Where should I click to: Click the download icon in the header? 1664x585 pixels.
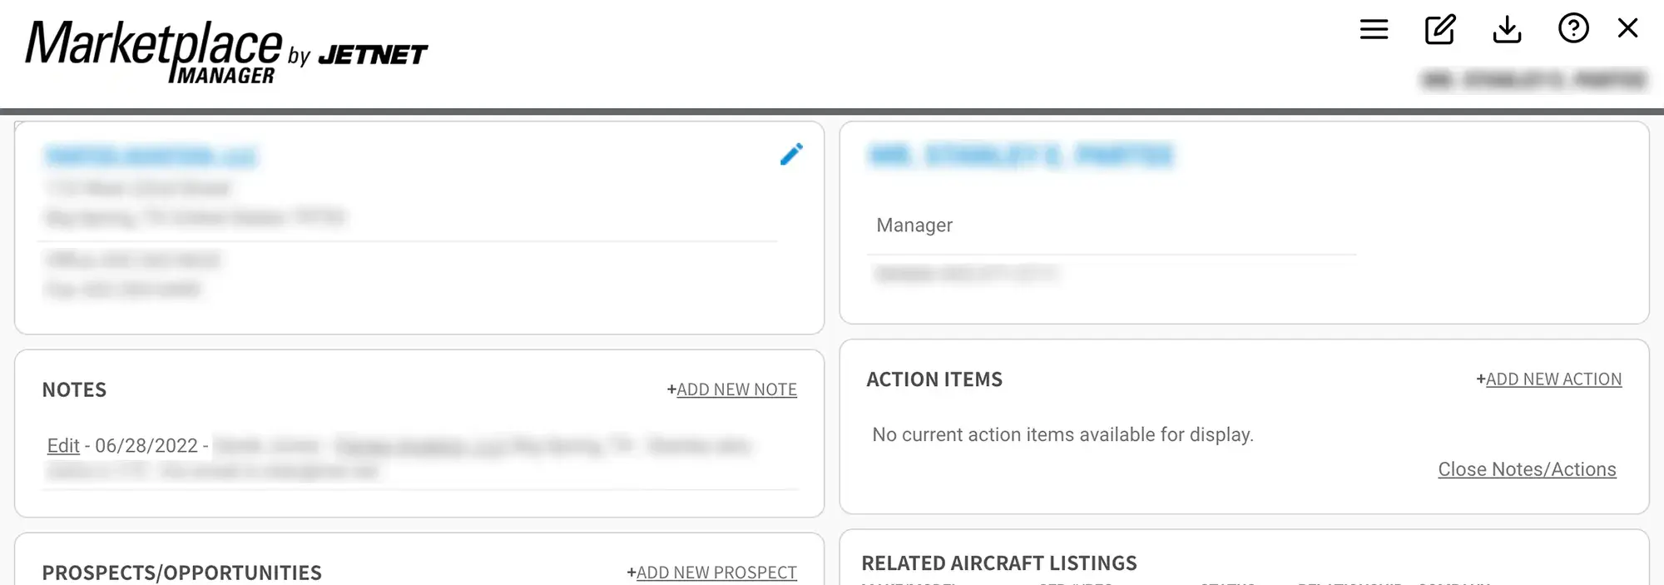[1507, 30]
